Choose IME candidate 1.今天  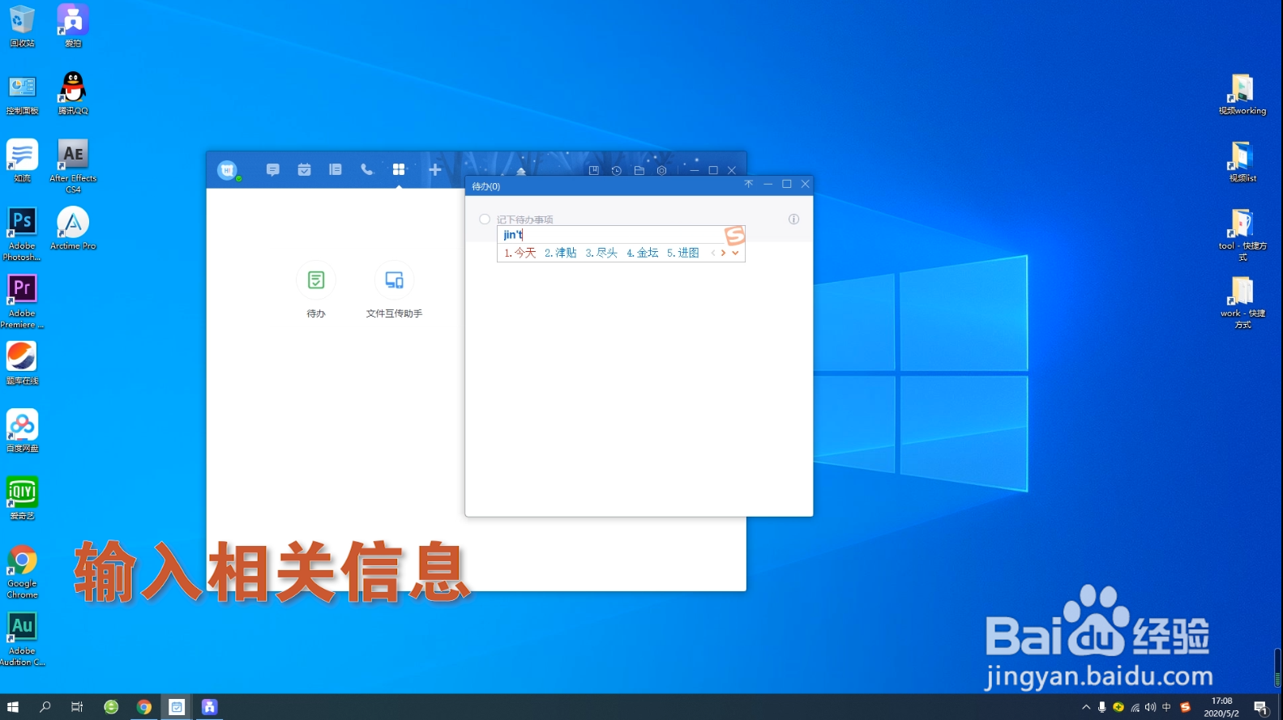point(520,253)
